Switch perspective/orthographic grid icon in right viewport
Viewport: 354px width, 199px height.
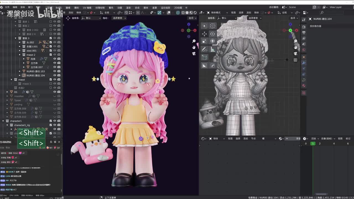point(295,60)
